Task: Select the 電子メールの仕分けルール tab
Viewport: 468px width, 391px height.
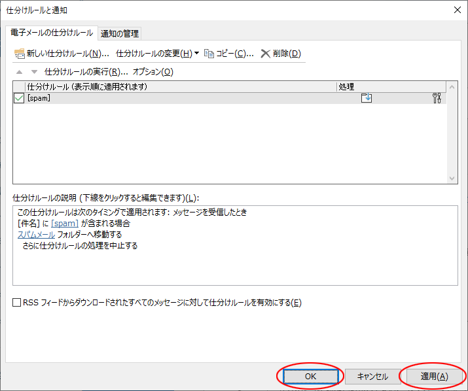Action: (52, 33)
